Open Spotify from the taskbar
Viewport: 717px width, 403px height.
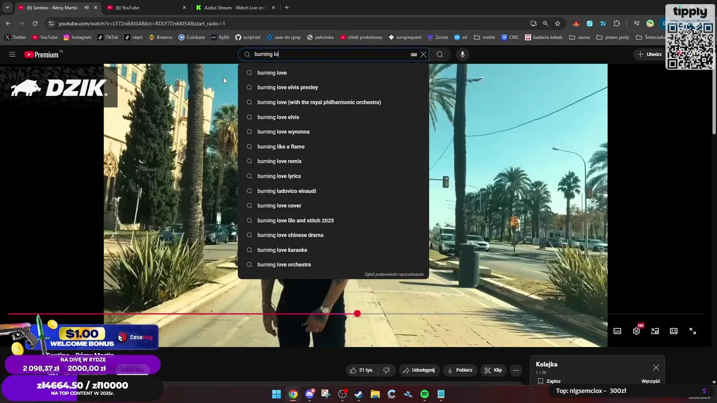pos(425,394)
